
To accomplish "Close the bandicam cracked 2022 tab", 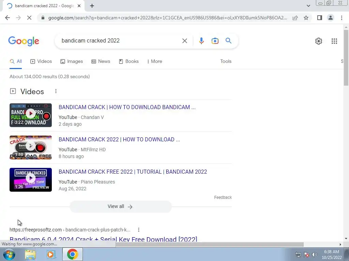I will pos(79,6).
